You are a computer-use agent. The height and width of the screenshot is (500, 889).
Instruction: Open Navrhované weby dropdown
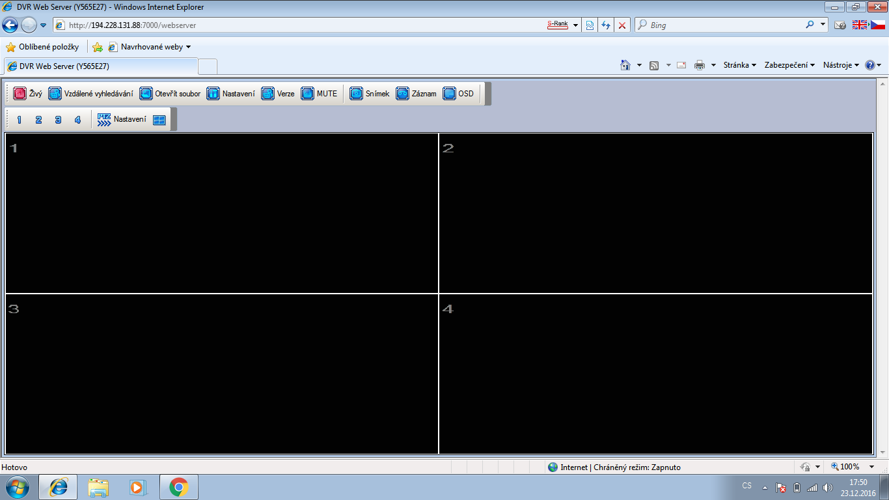(x=150, y=47)
